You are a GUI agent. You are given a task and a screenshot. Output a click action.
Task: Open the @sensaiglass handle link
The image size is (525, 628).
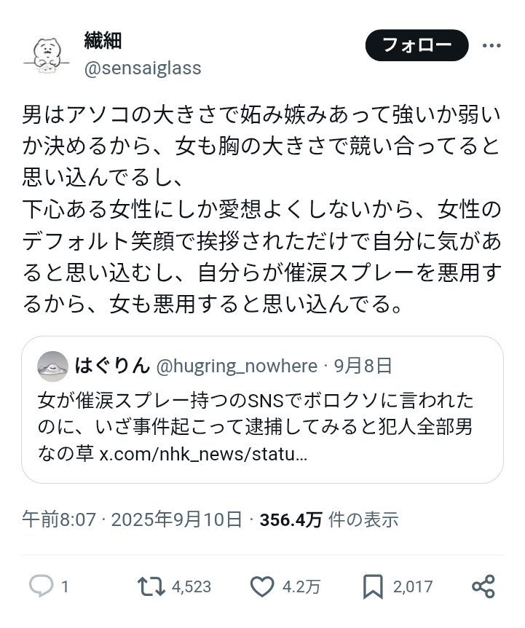click(x=143, y=68)
